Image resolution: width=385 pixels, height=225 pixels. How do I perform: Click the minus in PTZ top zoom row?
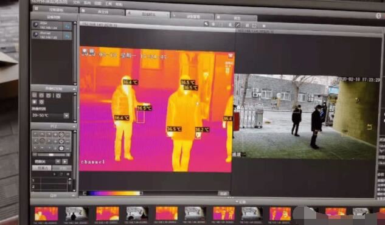coord(68,134)
